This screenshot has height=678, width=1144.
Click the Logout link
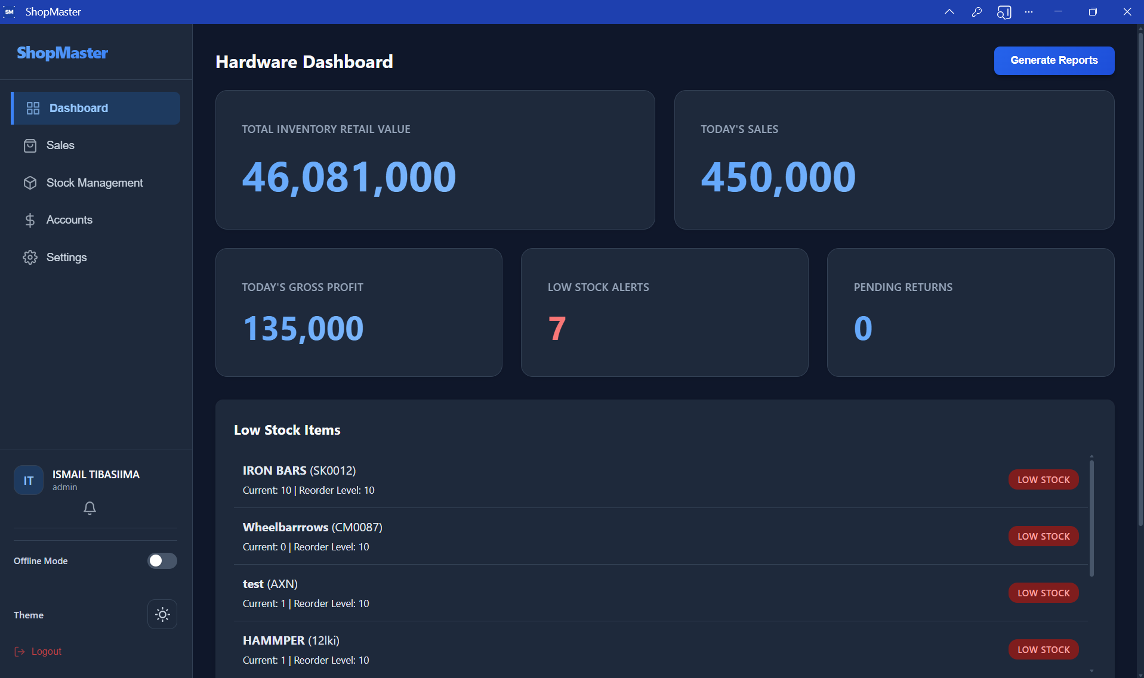click(x=46, y=651)
